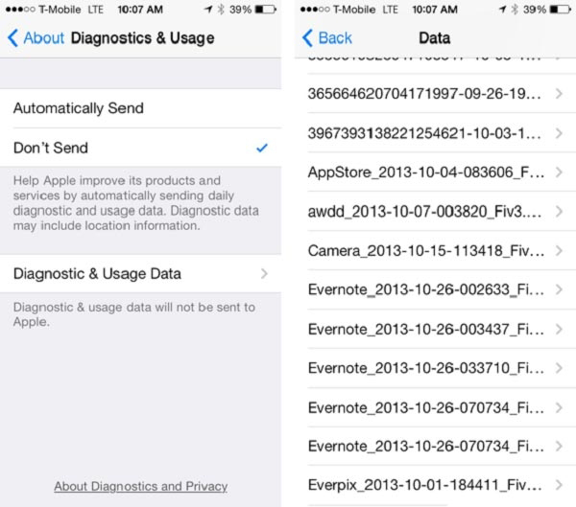The height and width of the screenshot is (507, 576).
Task: Open the Evernote_2013-10-26-002633 log entry
Action: click(435, 289)
